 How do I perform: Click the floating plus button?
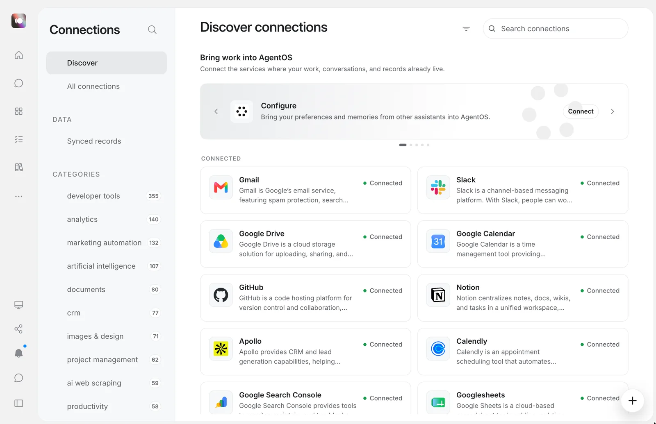[632, 401]
